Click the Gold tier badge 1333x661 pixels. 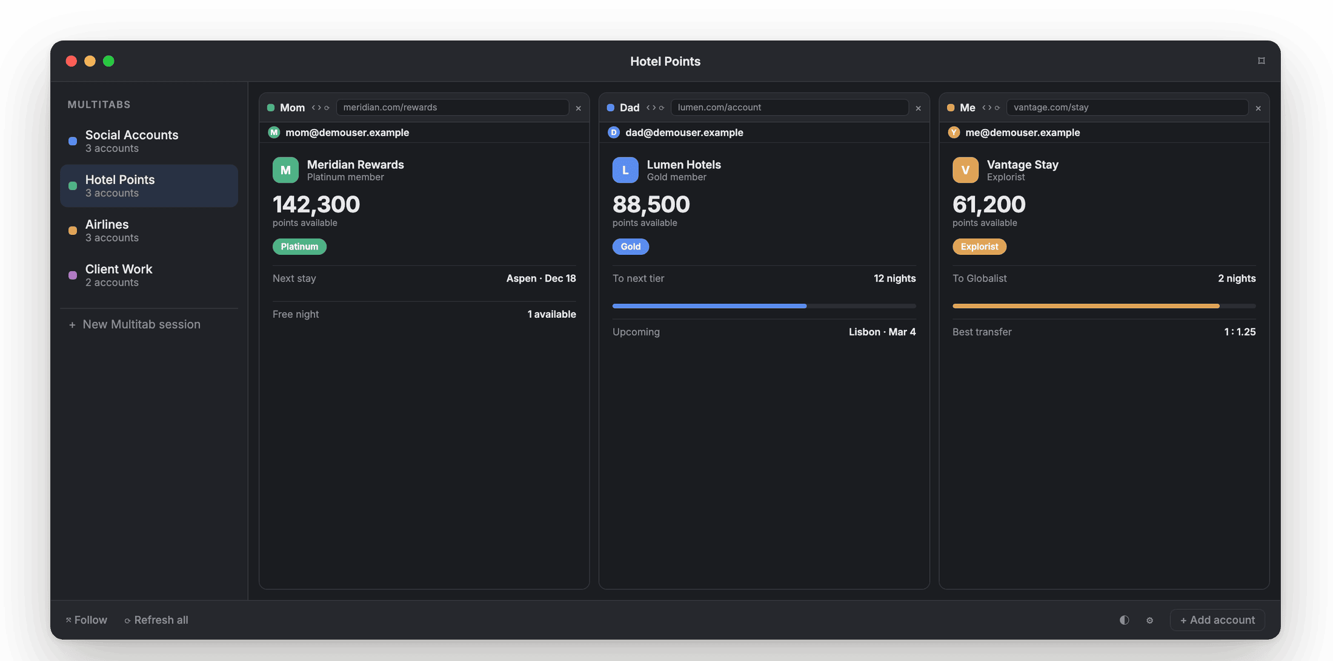click(631, 246)
